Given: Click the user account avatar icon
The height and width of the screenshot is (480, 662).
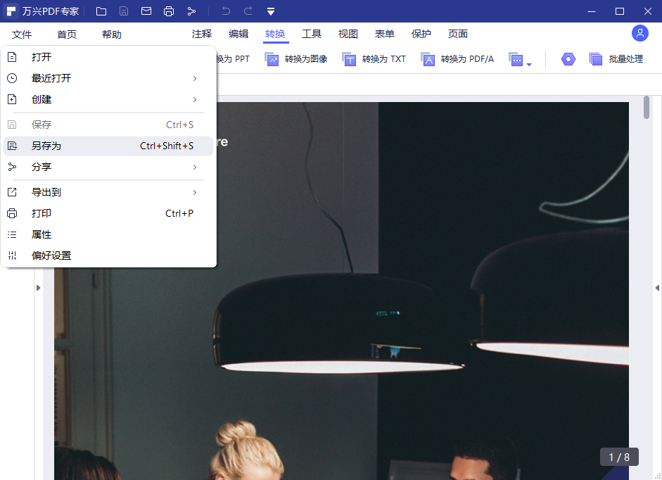Looking at the screenshot, I should point(639,33).
